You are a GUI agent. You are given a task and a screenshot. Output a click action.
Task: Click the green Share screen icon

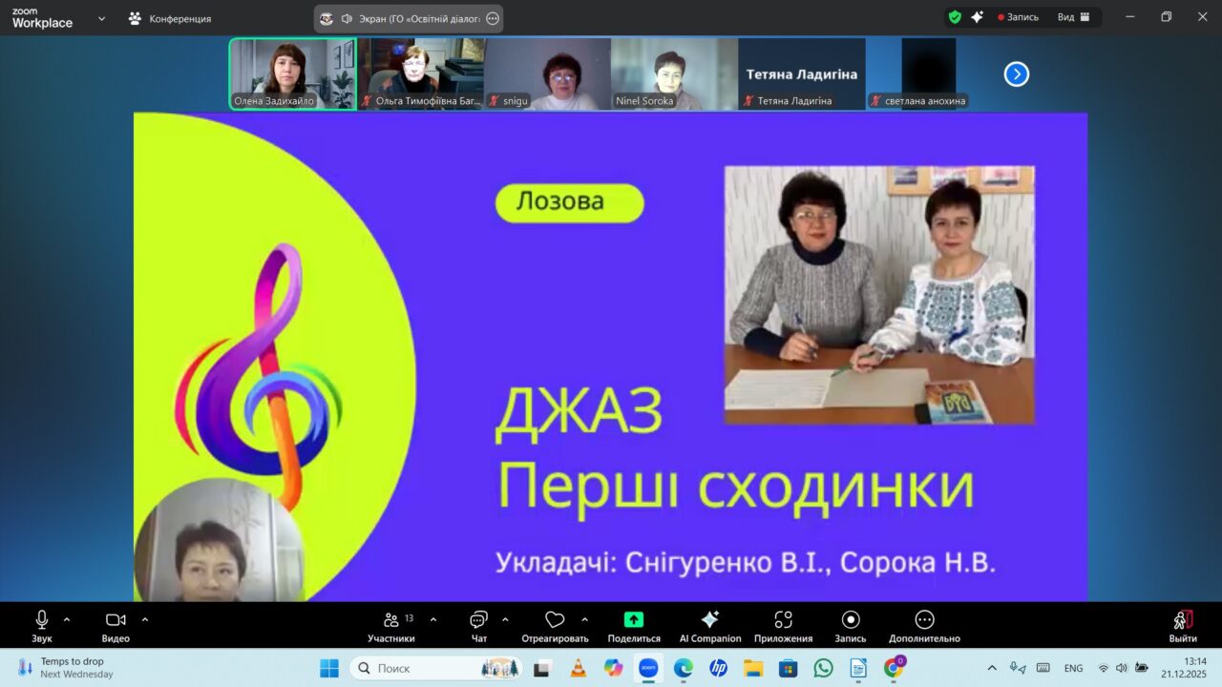coord(633,620)
